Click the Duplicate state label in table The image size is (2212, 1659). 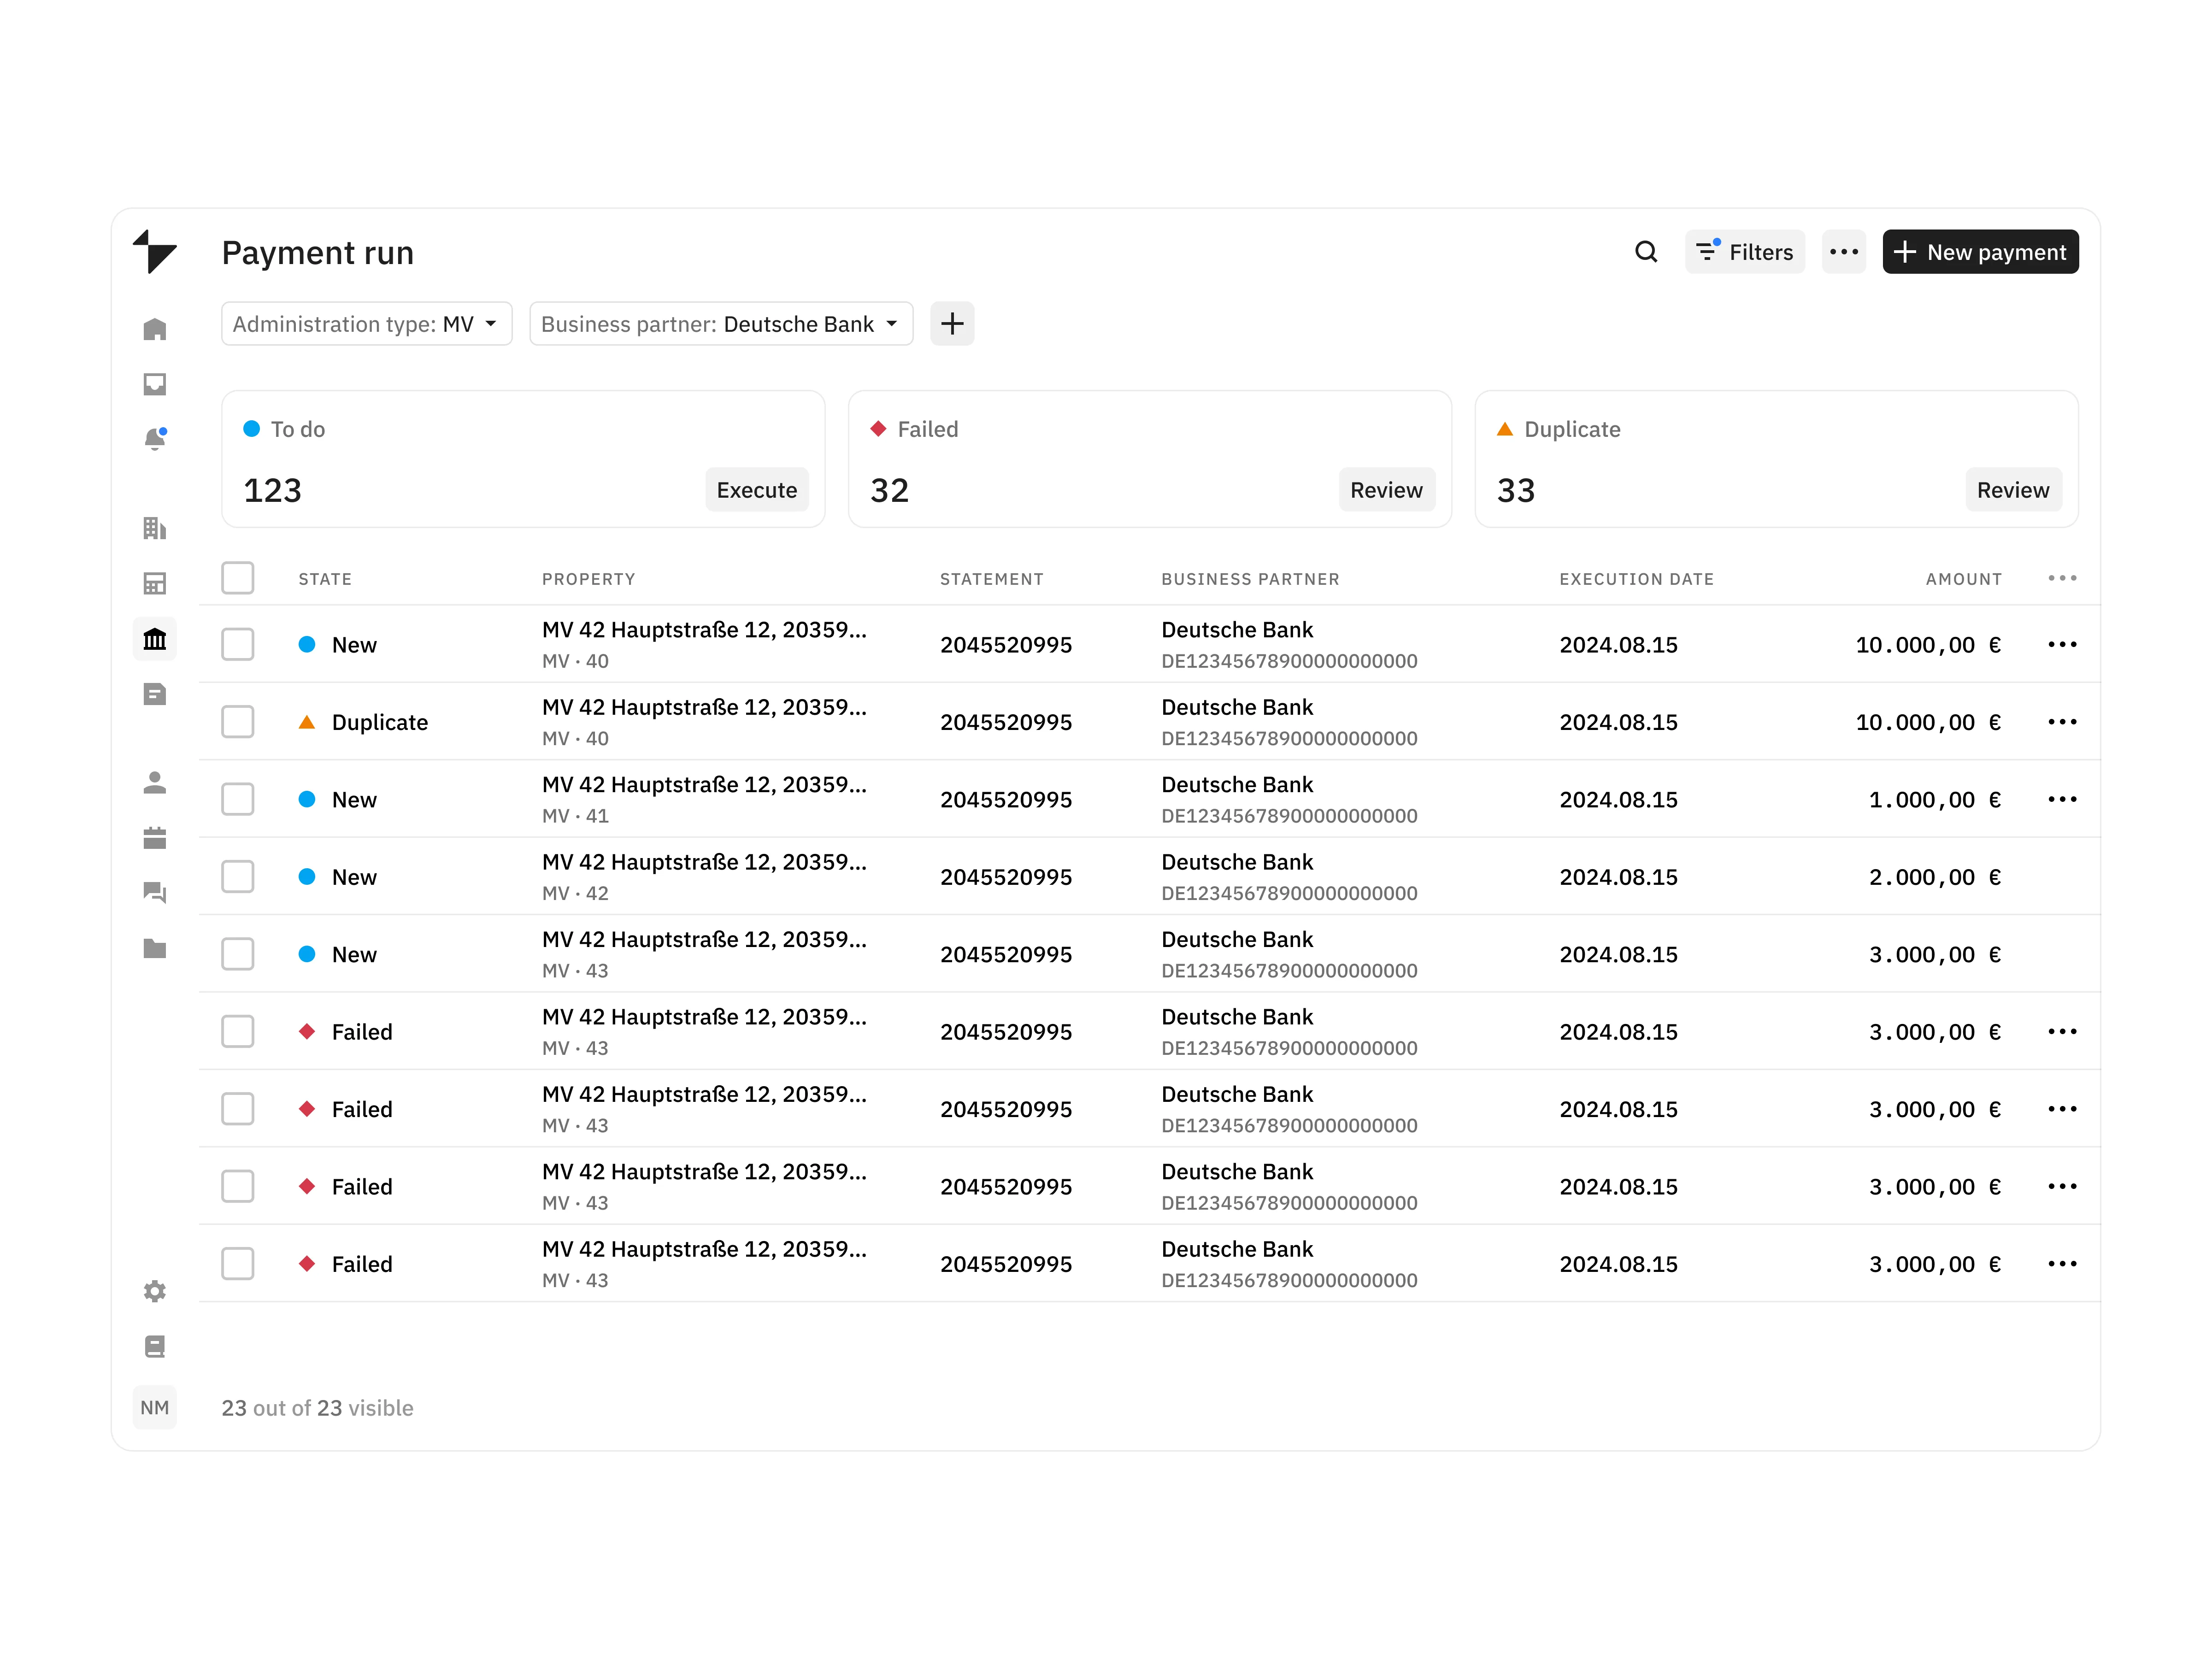point(380,722)
